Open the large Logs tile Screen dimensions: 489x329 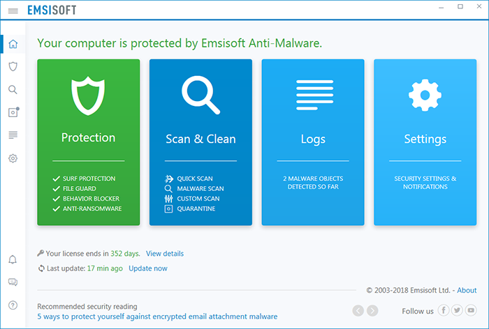(x=313, y=142)
